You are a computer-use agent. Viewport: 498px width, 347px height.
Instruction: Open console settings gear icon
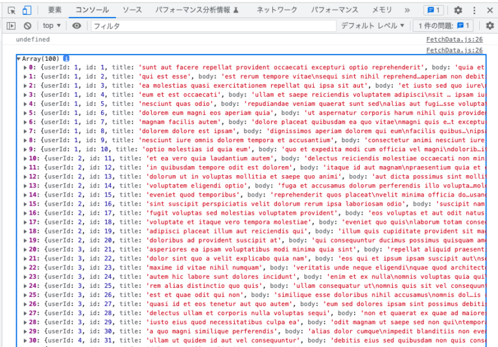click(490, 25)
